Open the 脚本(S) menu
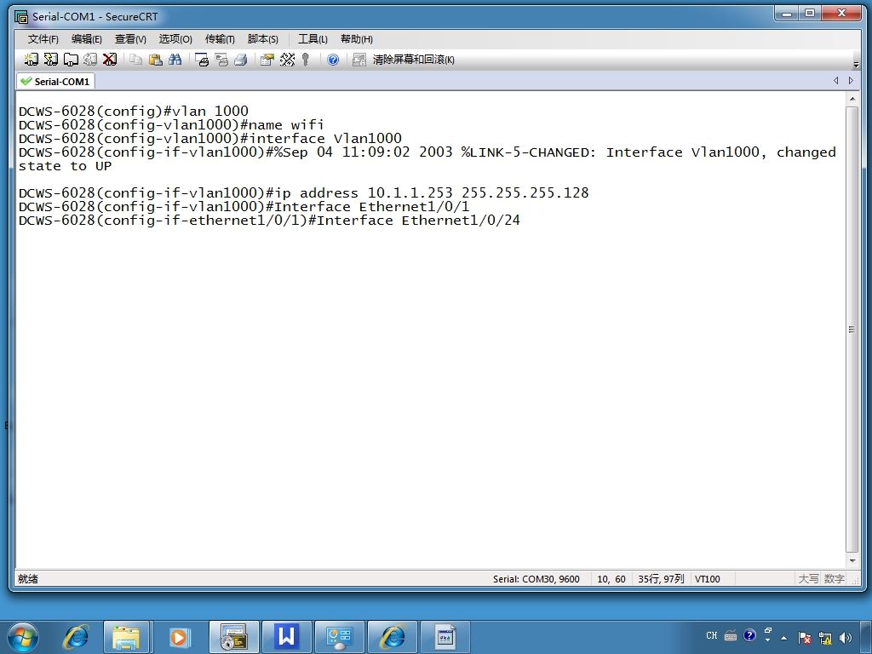 point(262,39)
